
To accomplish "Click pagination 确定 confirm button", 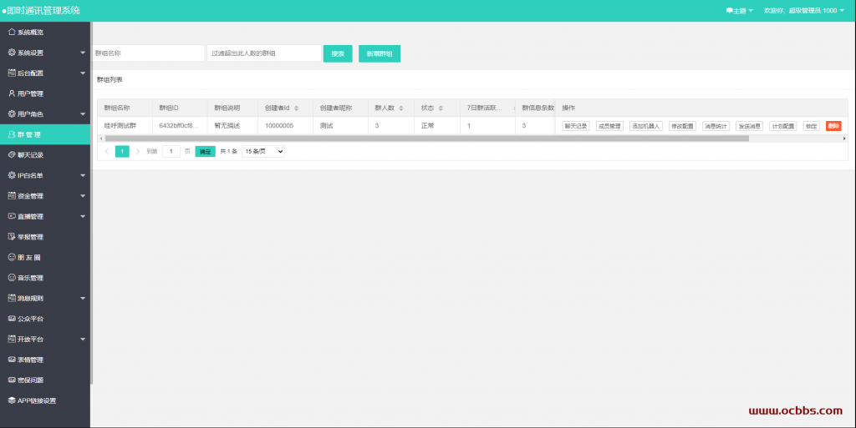I will [206, 151].
